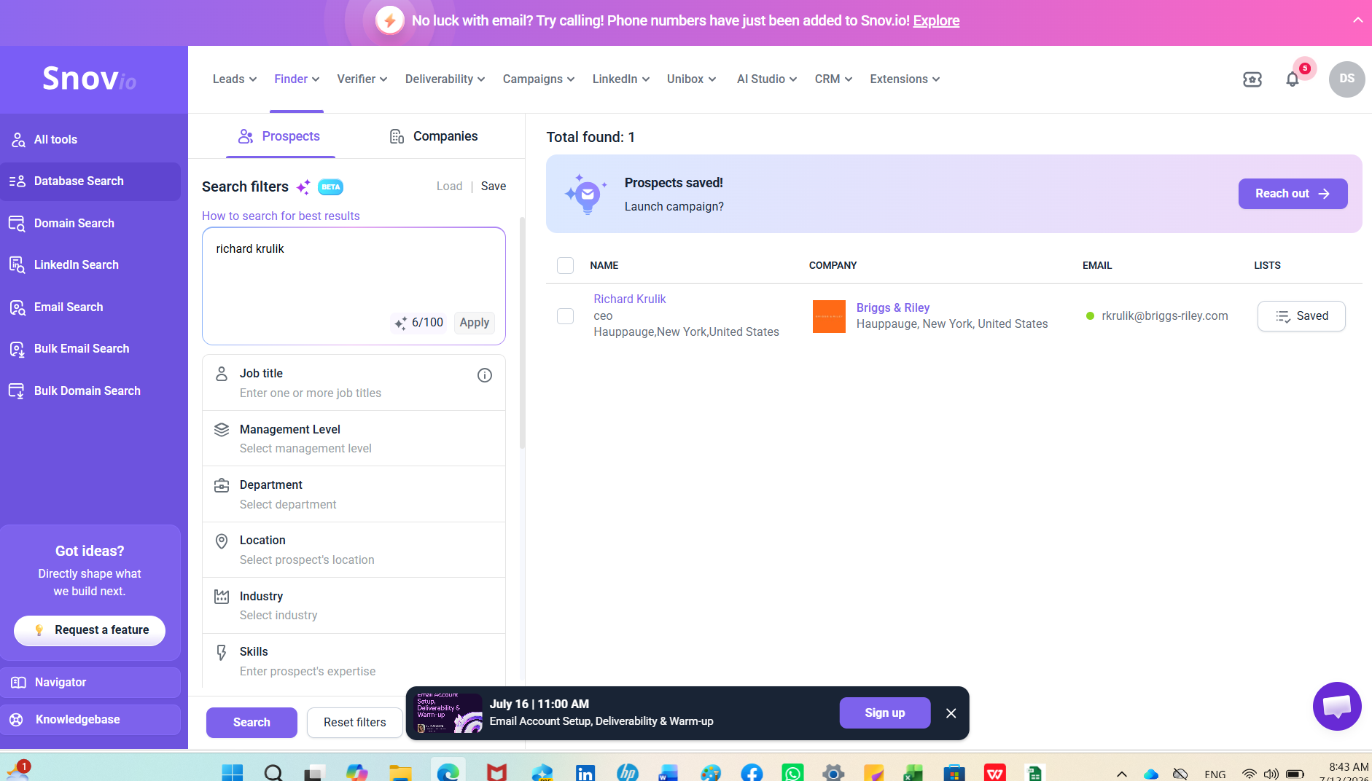Open the Extensions dropdown
This screenshot has height=781, width=1372.
coord(905,79)
